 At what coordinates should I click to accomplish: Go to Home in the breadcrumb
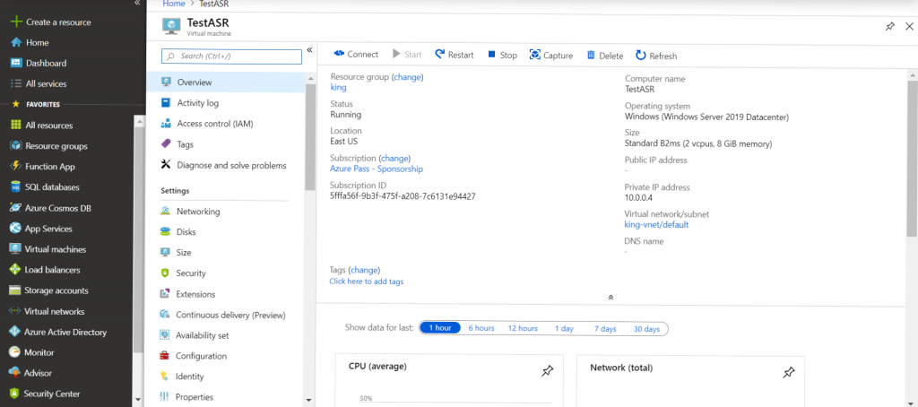click(174, 4)
